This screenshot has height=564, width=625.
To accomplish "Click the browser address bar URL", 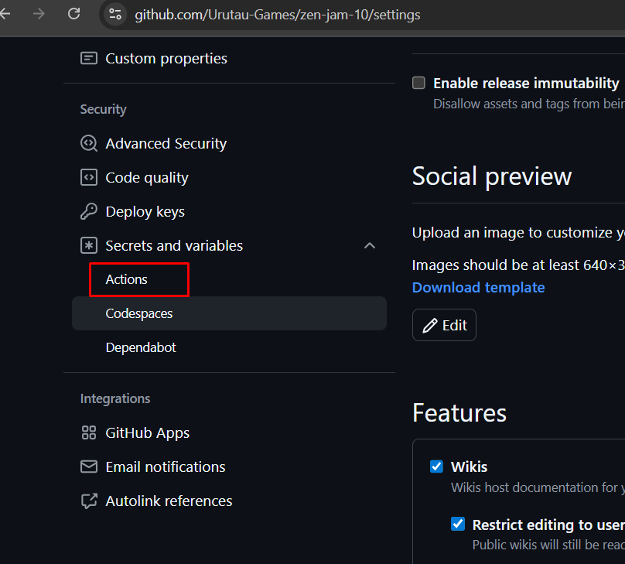I will (278, 15).
